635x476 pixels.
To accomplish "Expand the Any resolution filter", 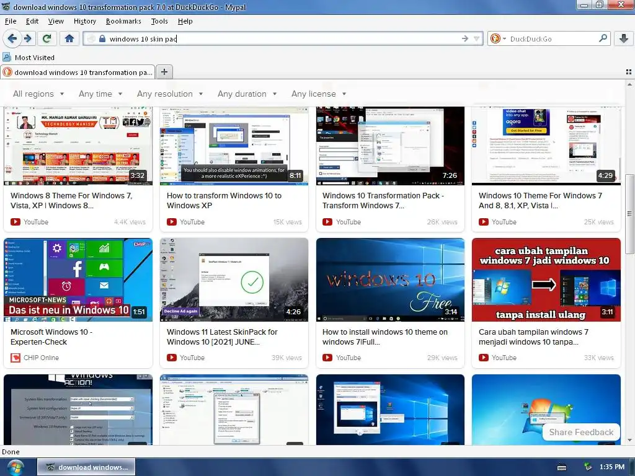I will [x=170, y=94].
